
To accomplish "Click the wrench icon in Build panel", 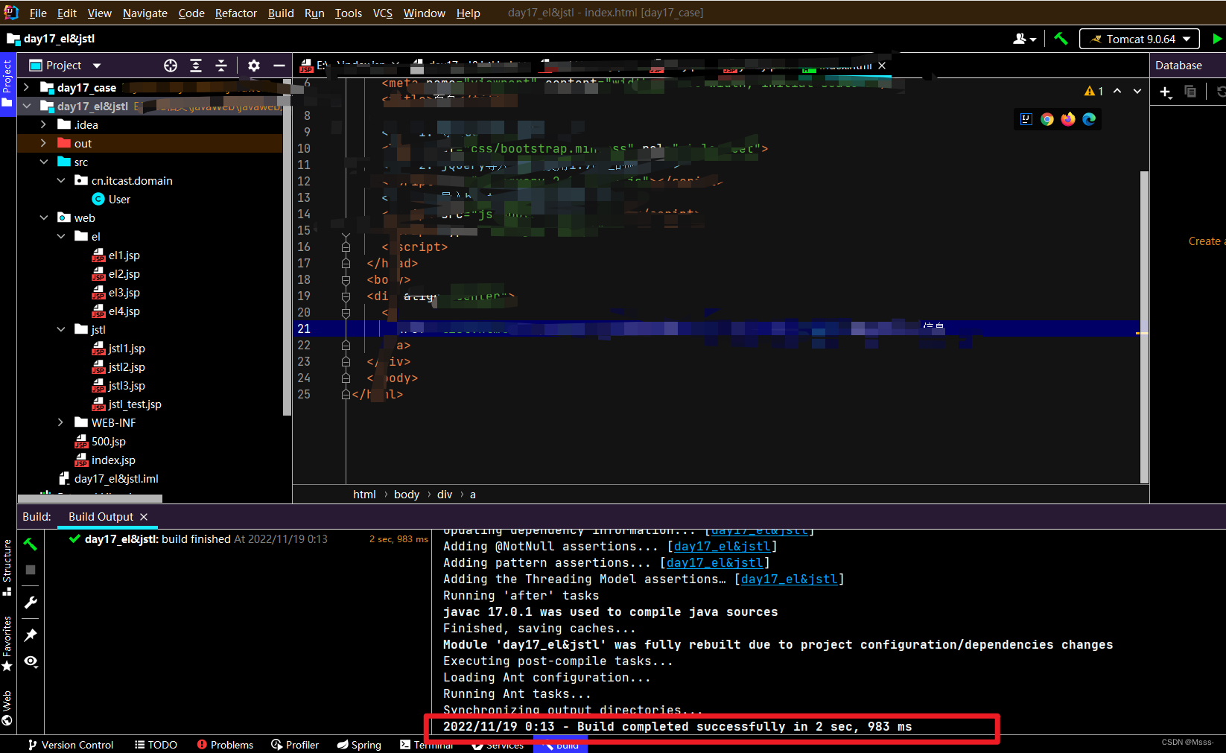I will [31, 603].
